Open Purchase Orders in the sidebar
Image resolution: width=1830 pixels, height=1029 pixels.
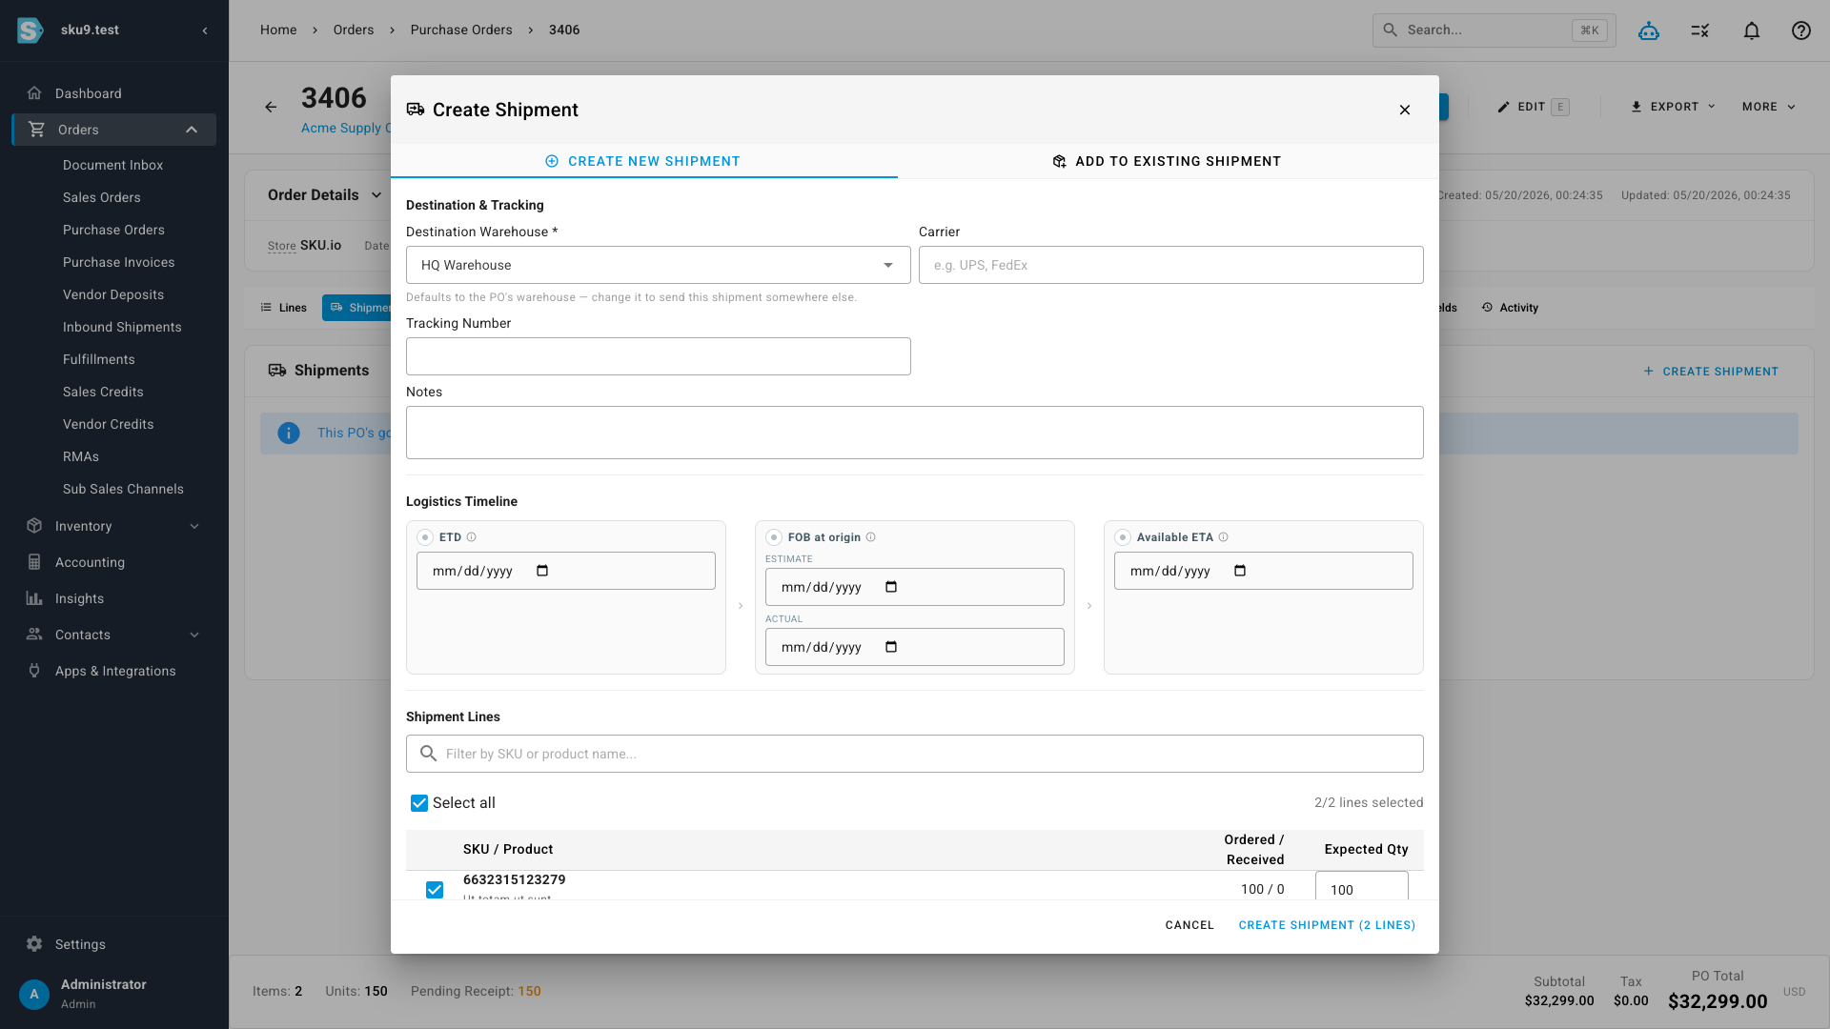(x=113, y=230)
